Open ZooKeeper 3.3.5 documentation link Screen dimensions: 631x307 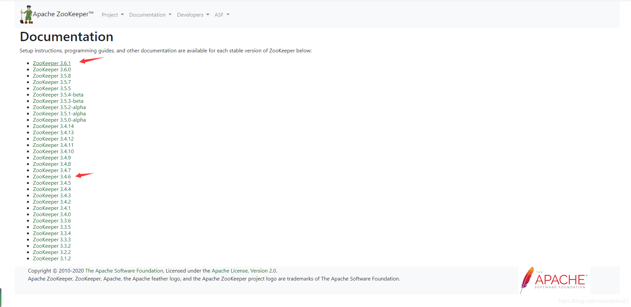tap(52, 227)
